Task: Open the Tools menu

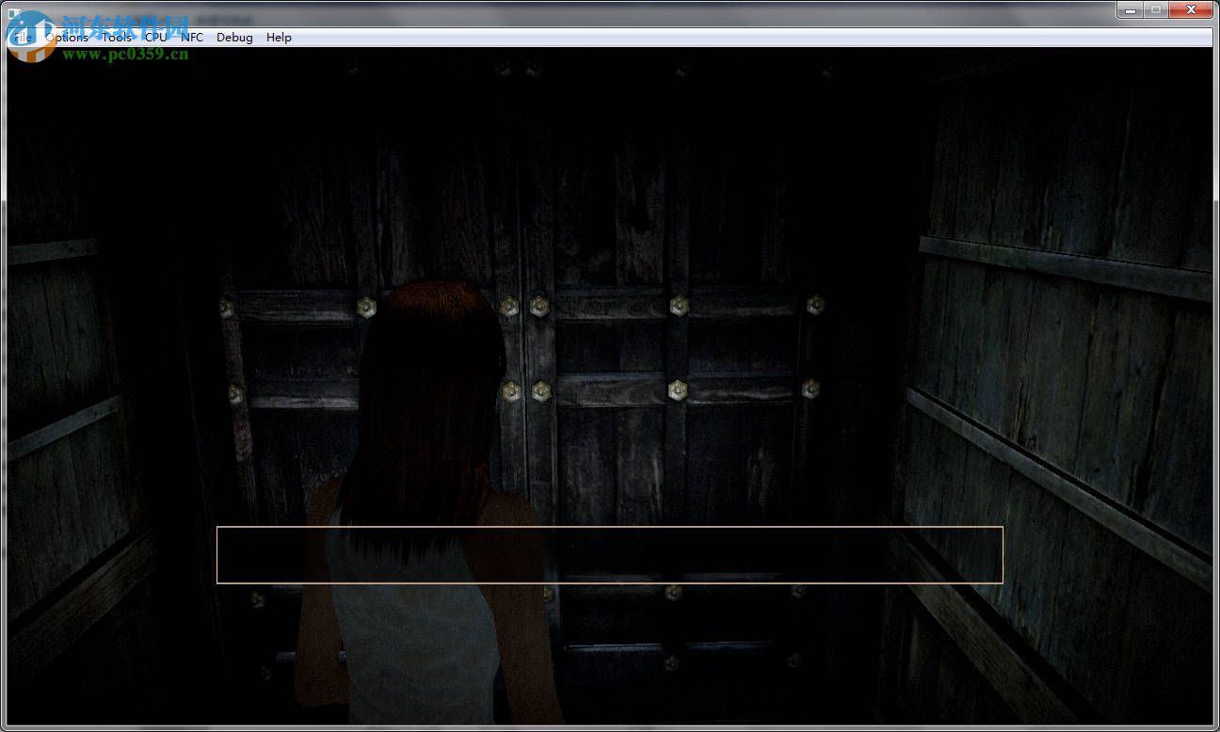Action: (117, 38)
